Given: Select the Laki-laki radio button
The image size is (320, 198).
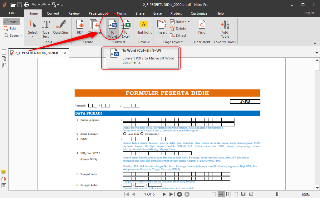Looking at the screenshot, I should (124, 134).
